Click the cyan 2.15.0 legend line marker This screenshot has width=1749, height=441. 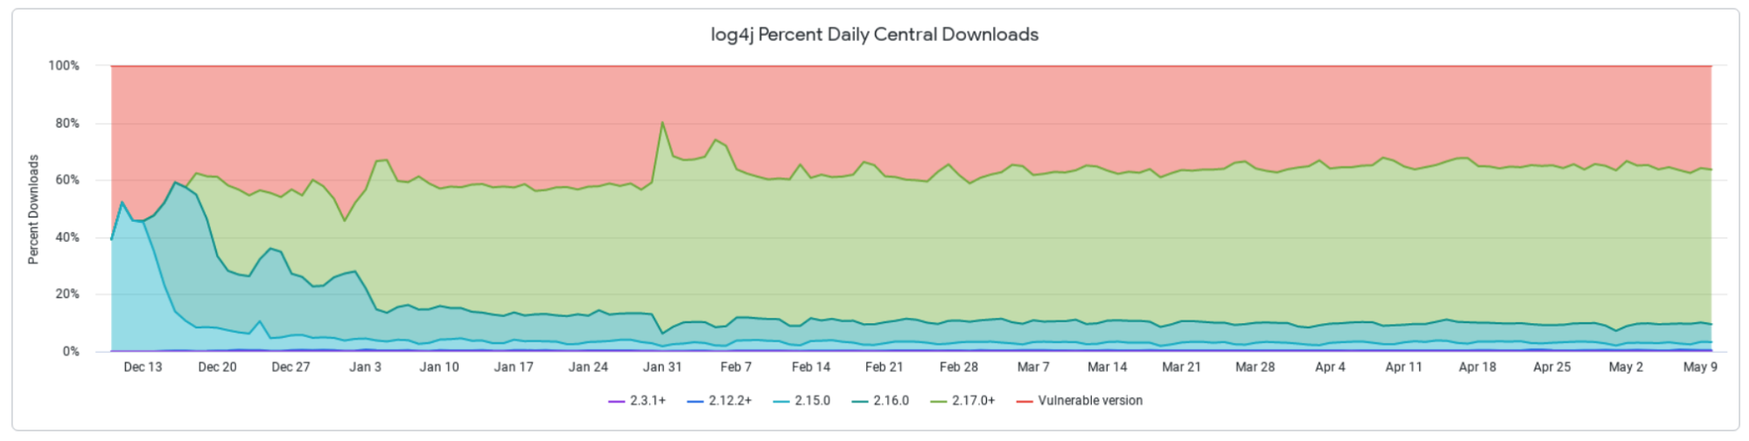(x=781, y=401)
